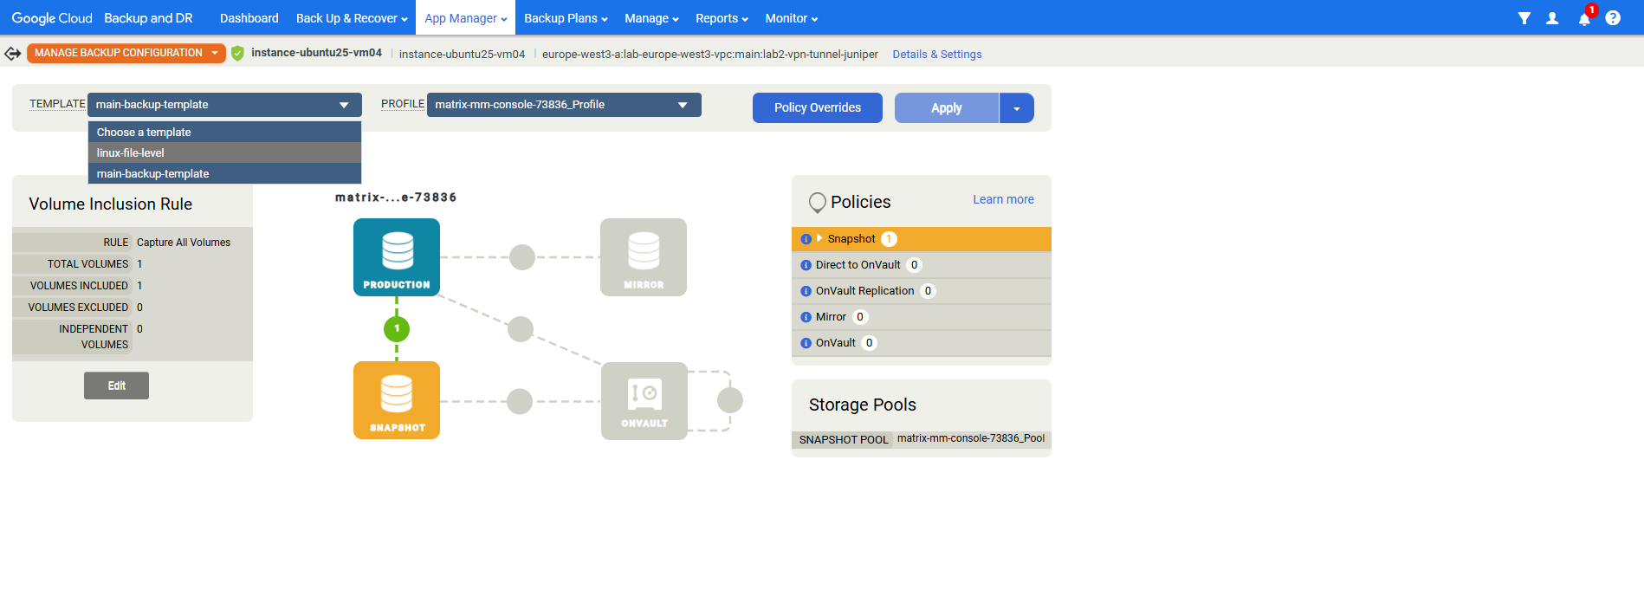Screen dimensions: 1644x609
Task: Click the grayed Mirror node icon
Action: 643,256
